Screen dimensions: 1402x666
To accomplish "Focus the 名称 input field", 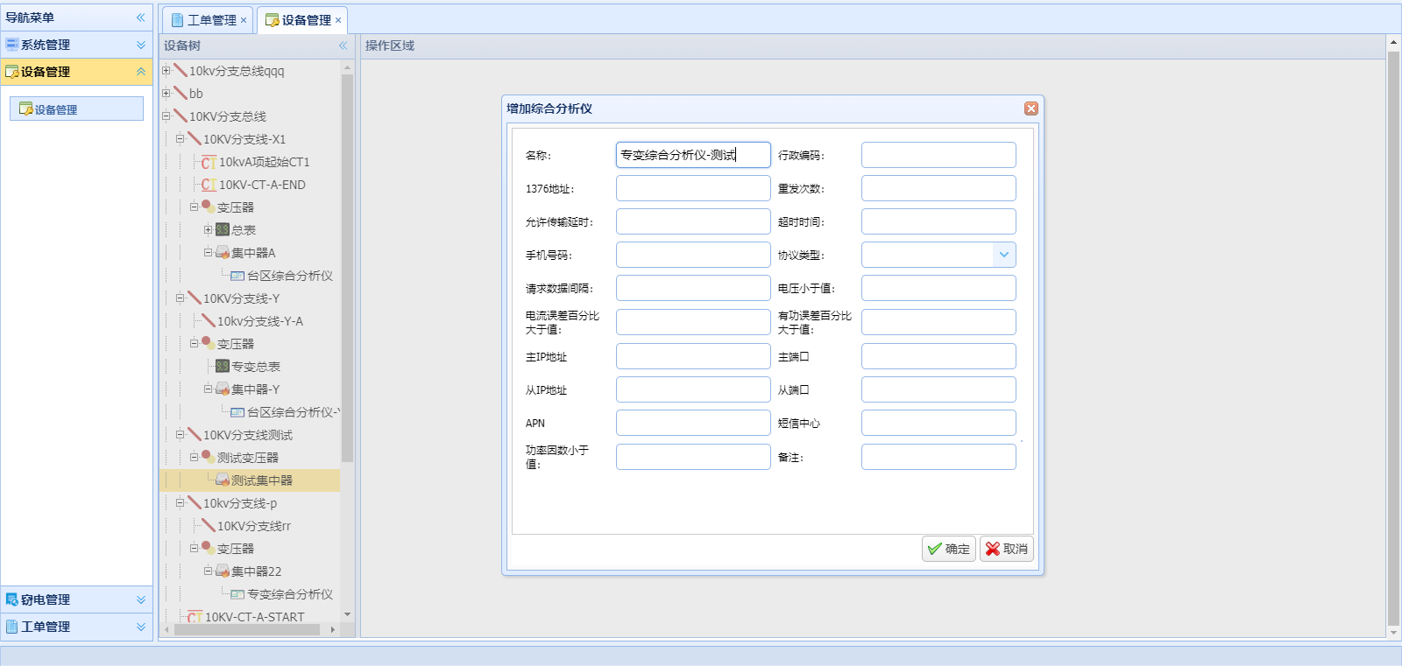I will [x=693, y=155].
